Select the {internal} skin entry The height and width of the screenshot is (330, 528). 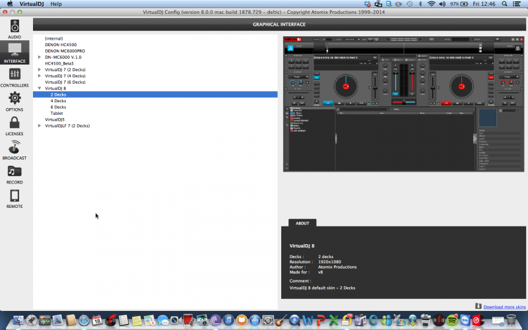point(54,38)
